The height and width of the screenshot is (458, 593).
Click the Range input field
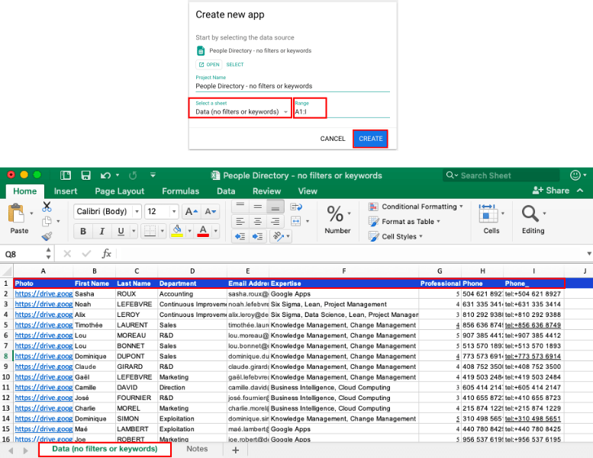(x=342, y=111)
